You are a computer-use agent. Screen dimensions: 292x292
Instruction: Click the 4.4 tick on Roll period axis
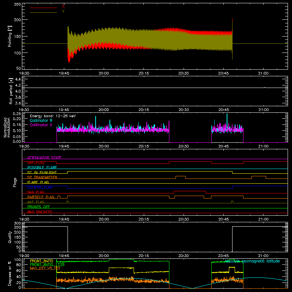[x=18, y=79]
